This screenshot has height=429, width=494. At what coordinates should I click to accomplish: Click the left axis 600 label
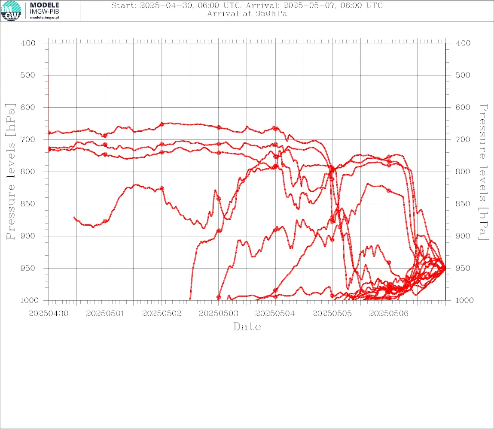28,107
